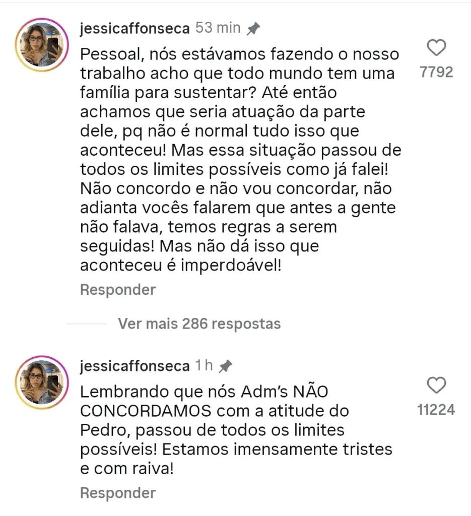Open jessicaffonseca username on 1 h comment
Screen dimensions: 471x516
(x=134, y=366)
